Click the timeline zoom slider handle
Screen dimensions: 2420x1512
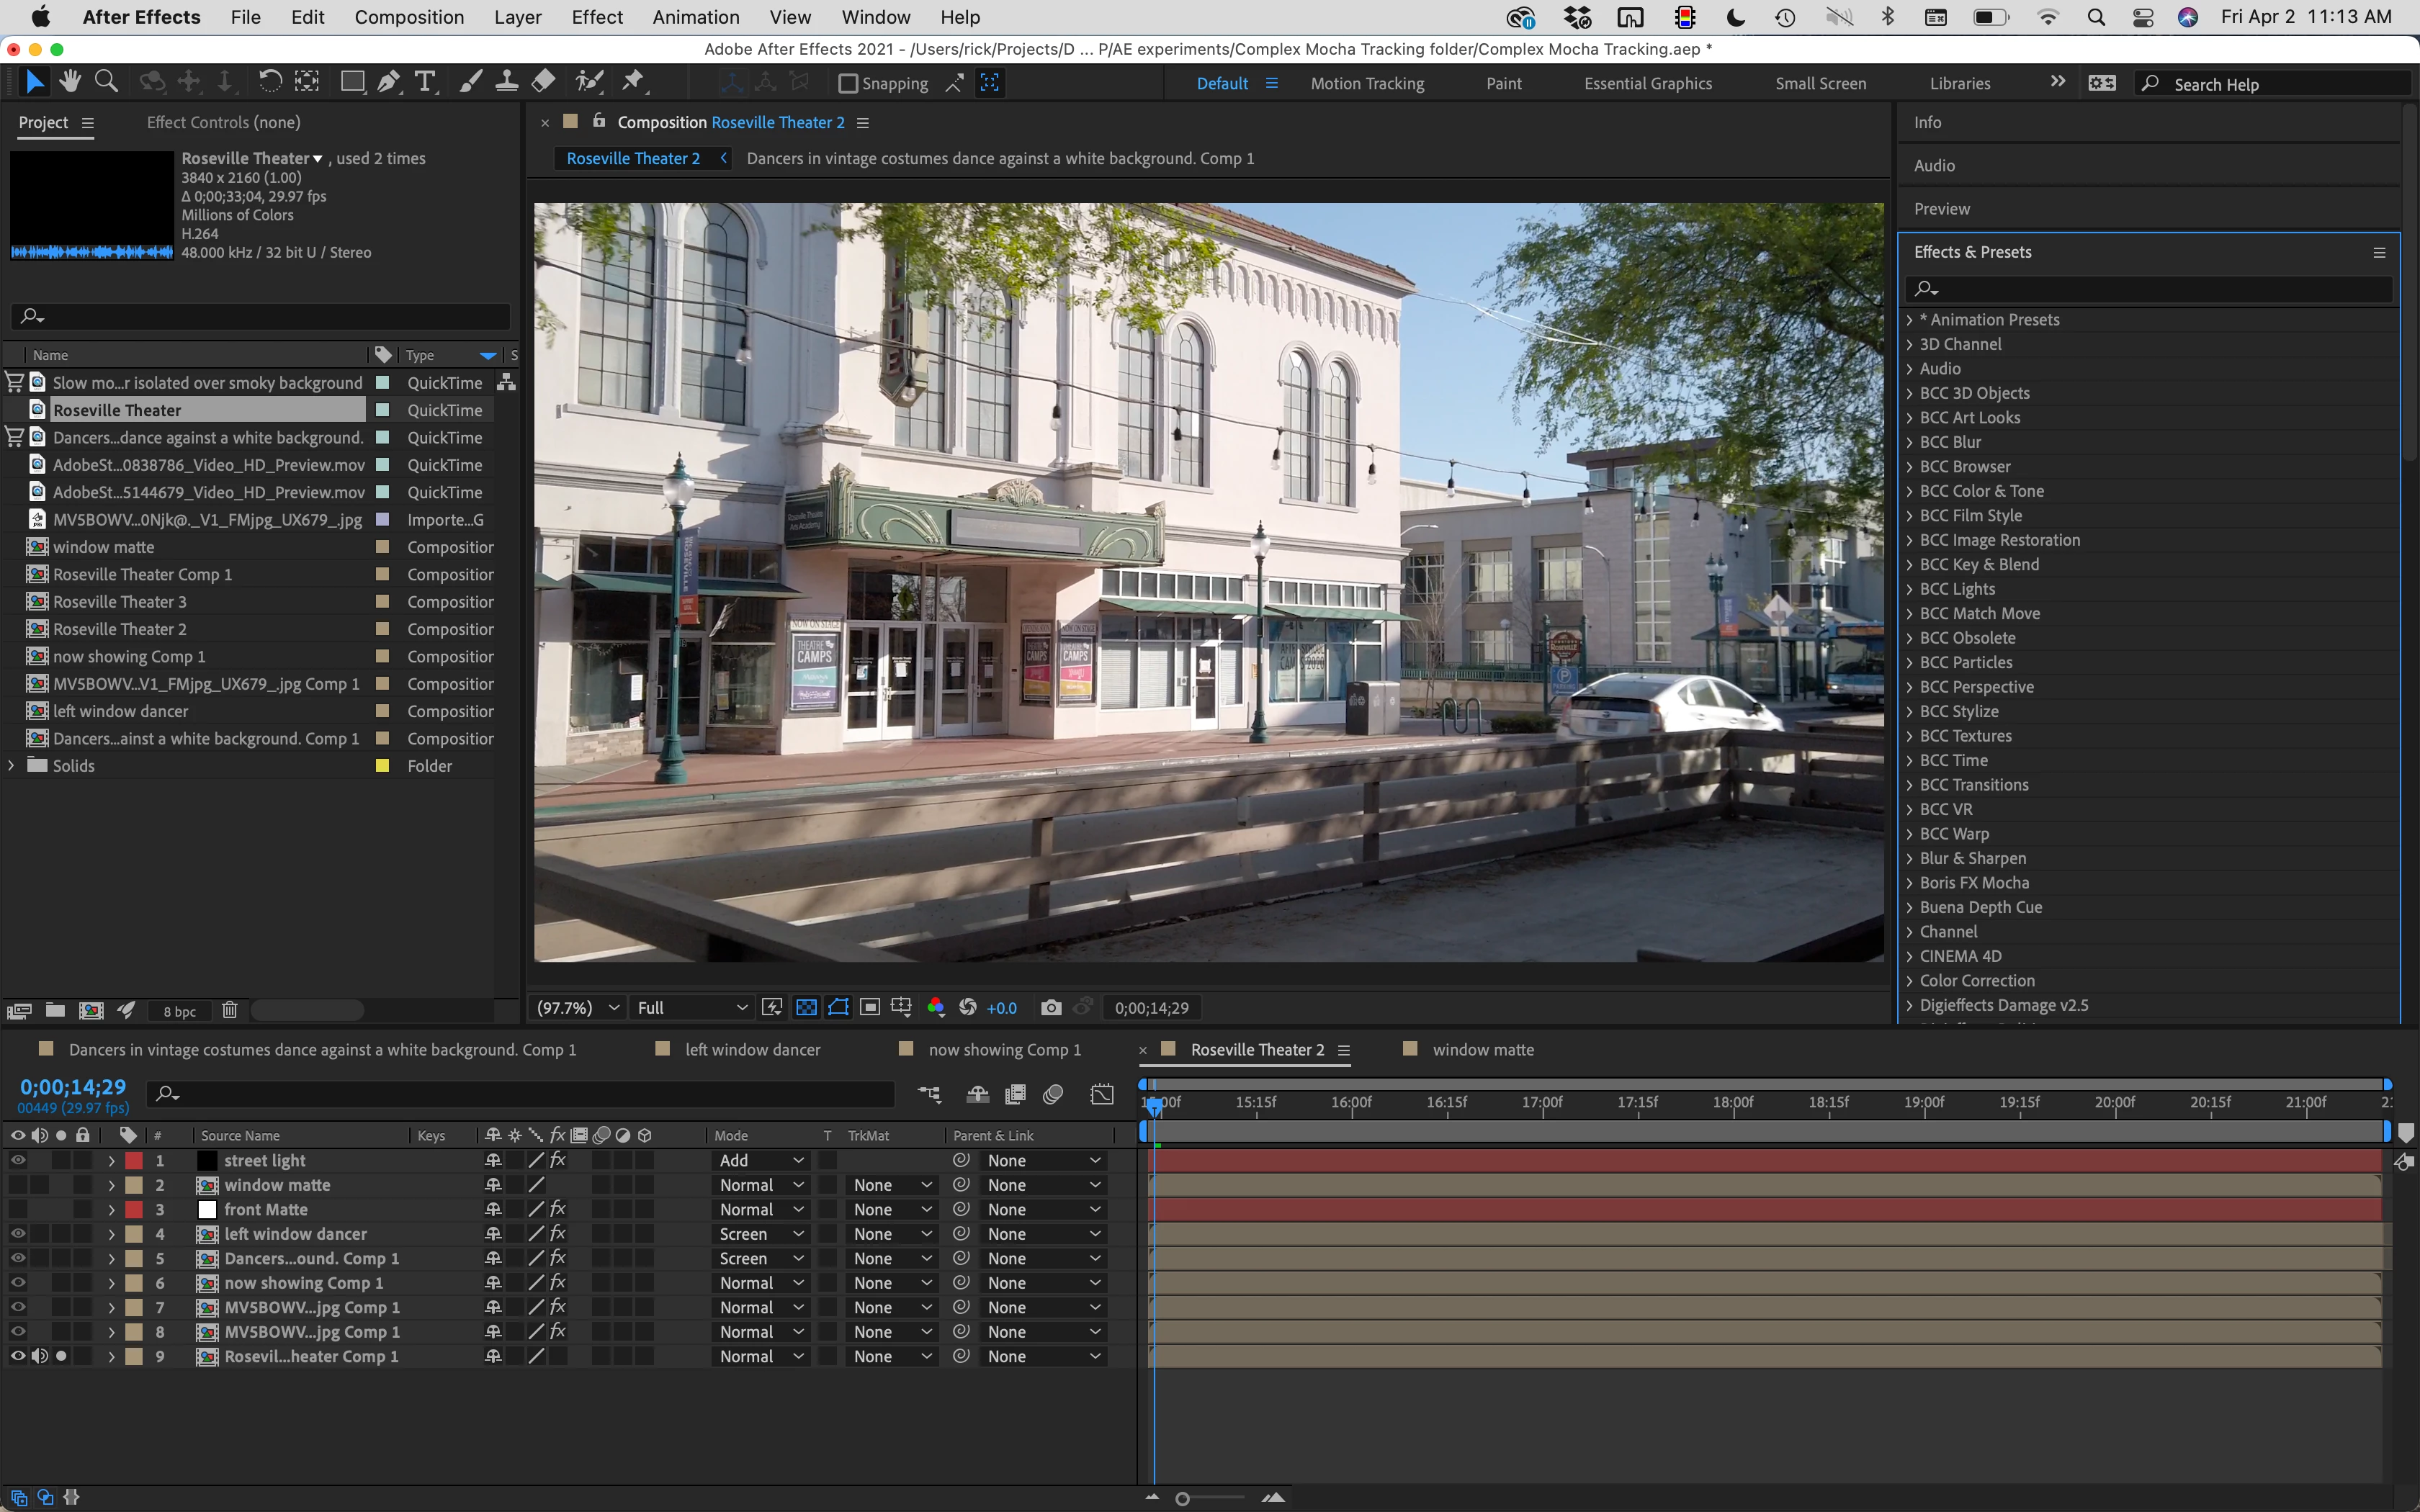click(1182, 1498)
